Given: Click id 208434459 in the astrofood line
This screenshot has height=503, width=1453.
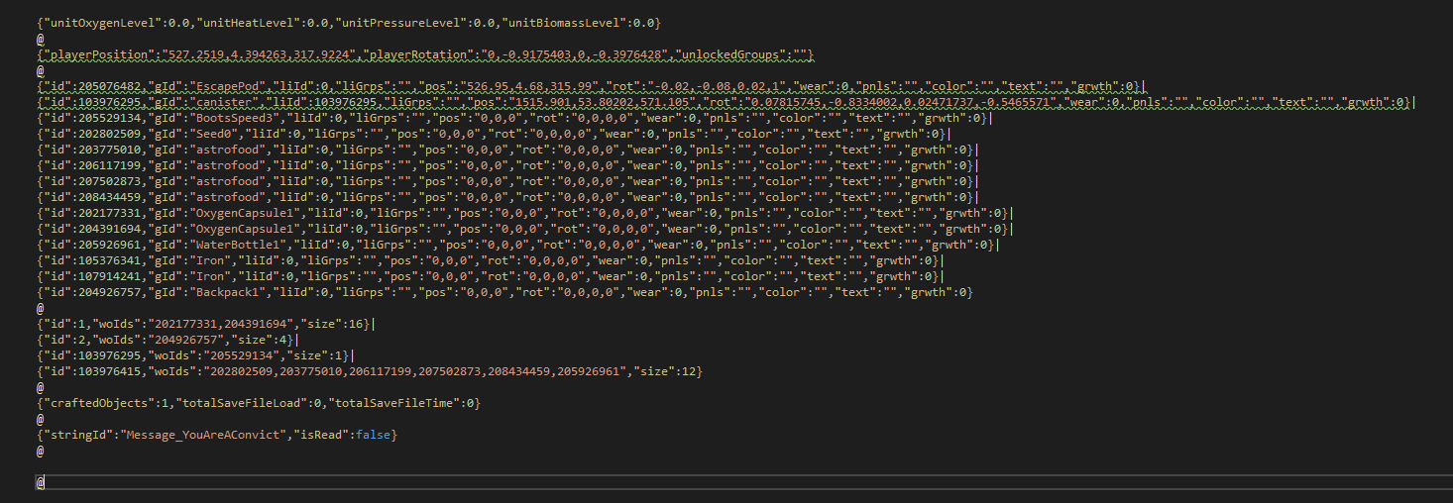Looking at the screenshot, I should 110,197.
